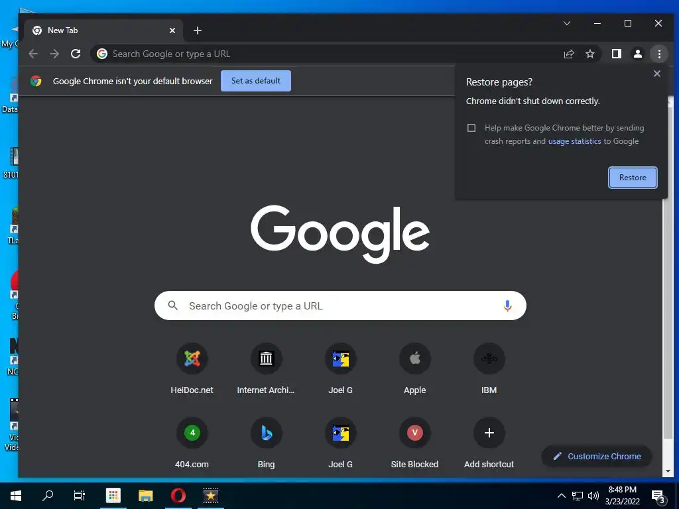Click Add shortcut tile
Image resolution: width=679 pixels, height=509 pixels.
click(489, 443)
